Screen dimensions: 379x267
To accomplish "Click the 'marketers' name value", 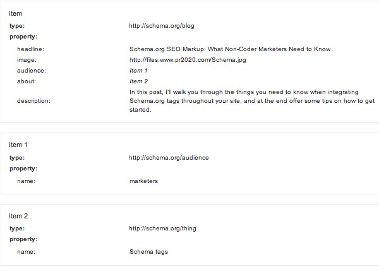I will pos(143,181).
